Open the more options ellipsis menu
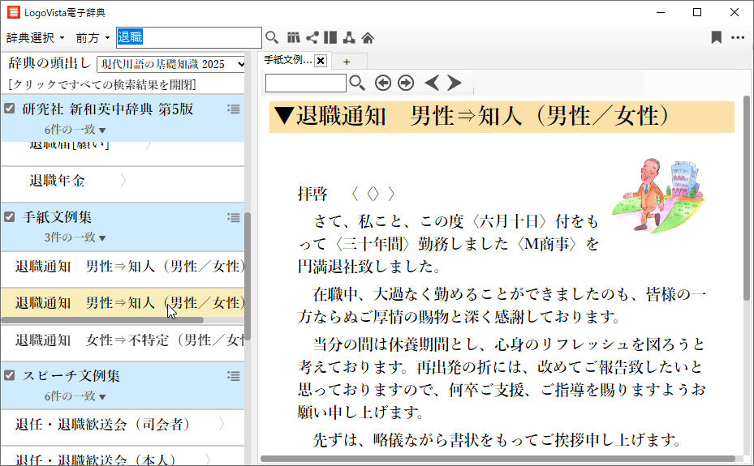The width and height of the screenshot is (754, 466). click(x=738, y=37)
